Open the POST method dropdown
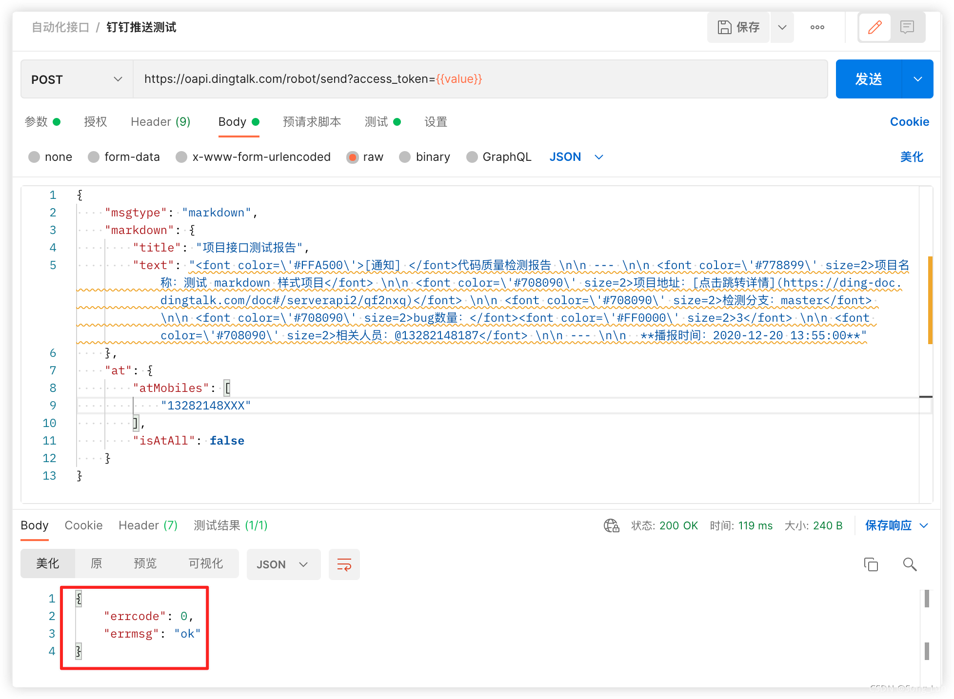This screenshot has height=699, width=954. tap(77, 79)
